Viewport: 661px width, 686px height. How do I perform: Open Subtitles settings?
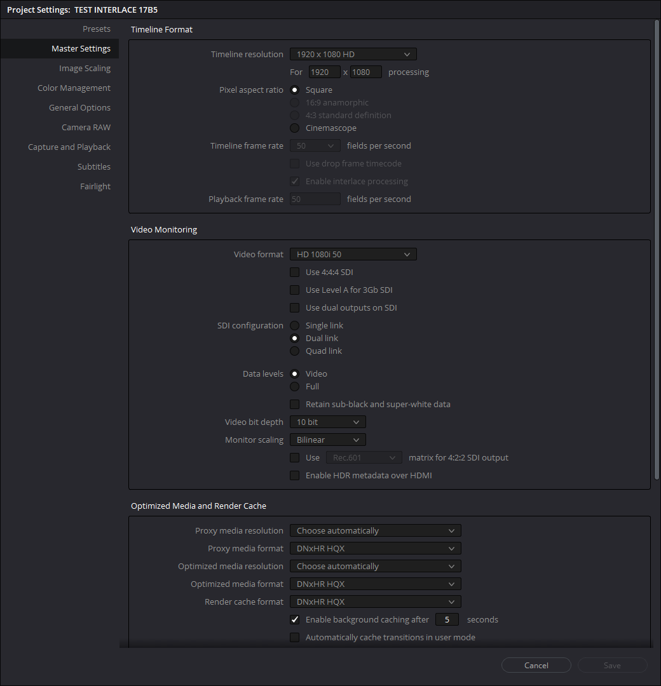point(94,166)
